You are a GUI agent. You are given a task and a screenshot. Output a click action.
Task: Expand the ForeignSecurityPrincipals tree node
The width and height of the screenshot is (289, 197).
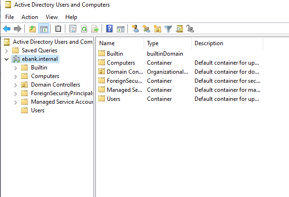click(x=15, y=94)
